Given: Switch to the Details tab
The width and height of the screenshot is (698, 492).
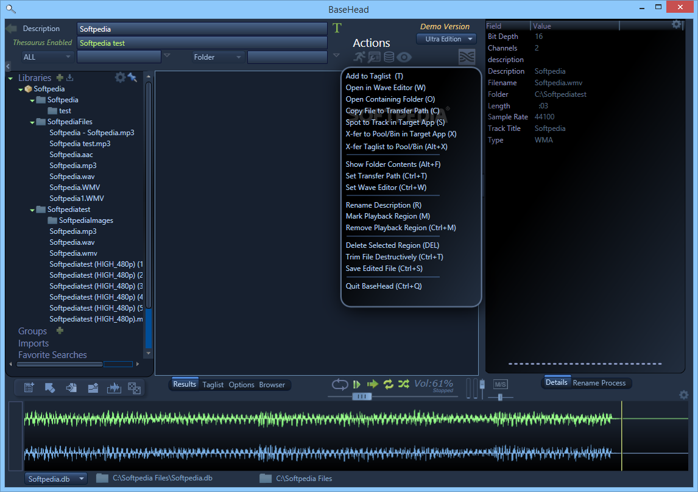Looking at the screenshot, I should click(x=557, y=382).
